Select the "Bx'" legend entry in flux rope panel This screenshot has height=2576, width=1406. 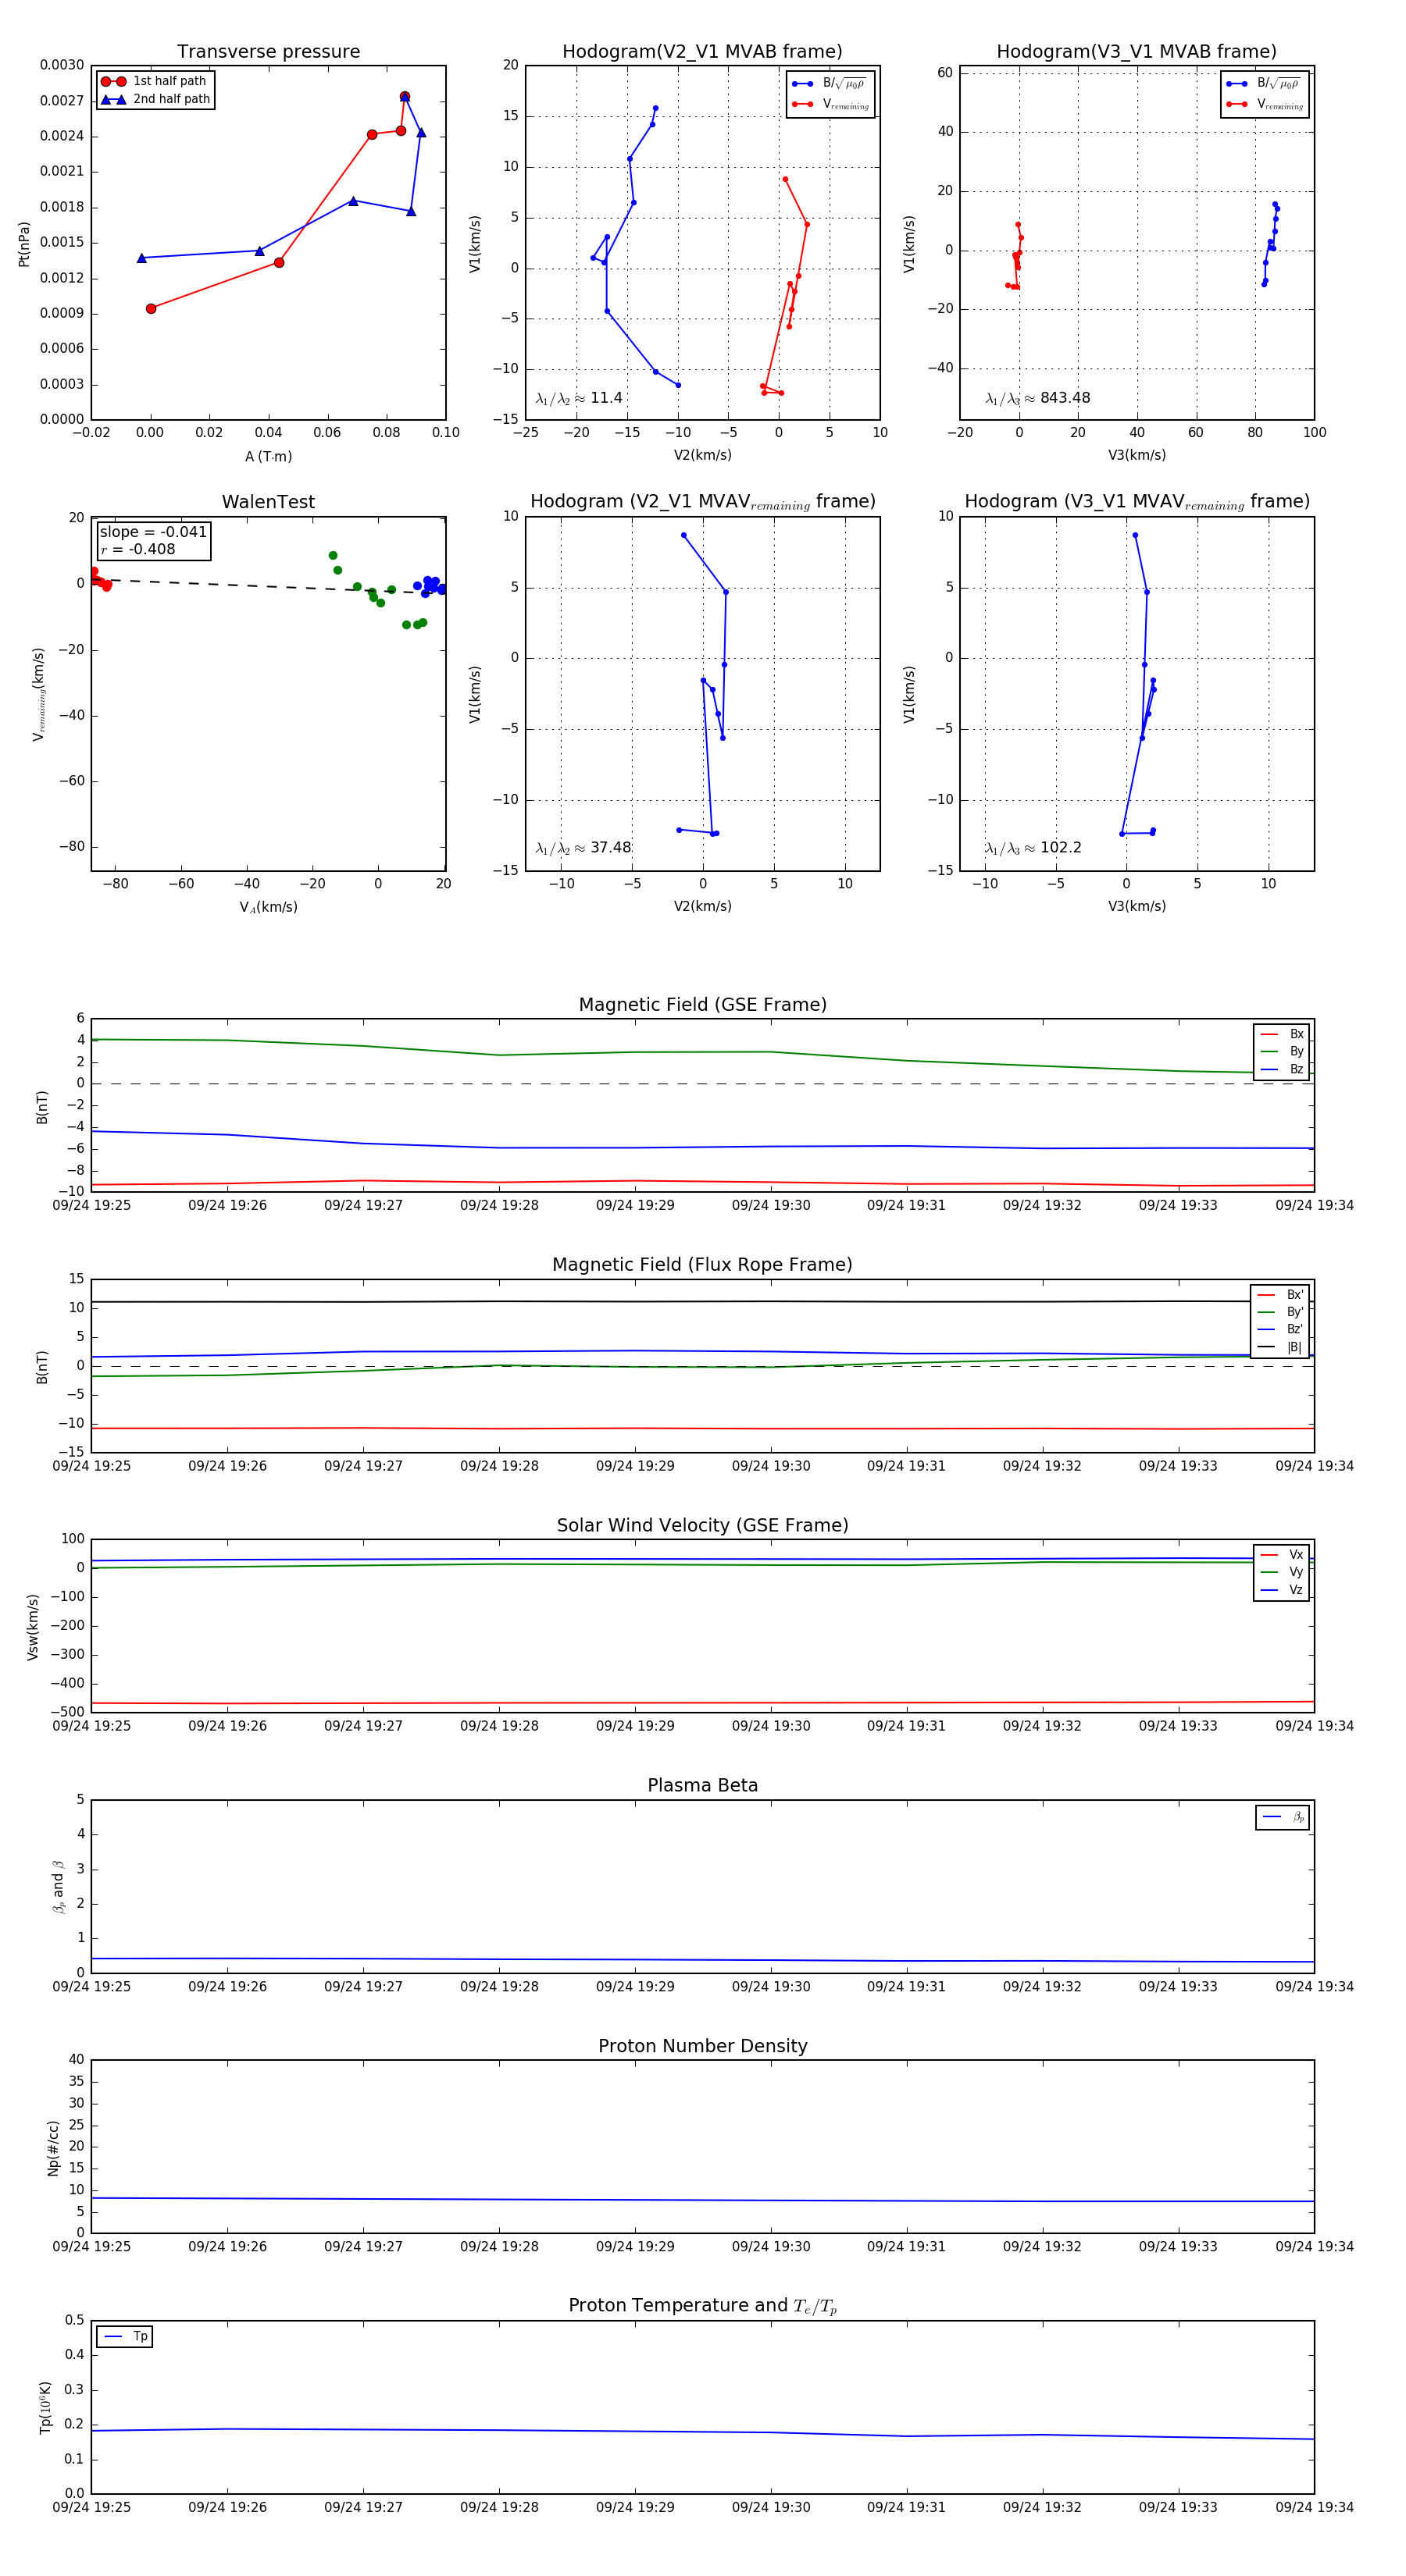(1281, 1294)
